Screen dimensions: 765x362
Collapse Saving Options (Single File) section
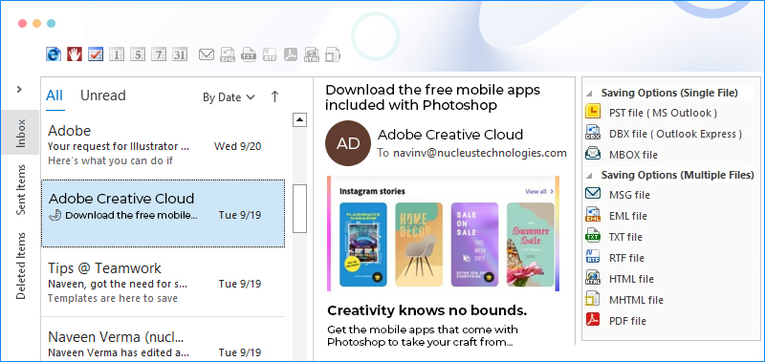click(589, 93)
